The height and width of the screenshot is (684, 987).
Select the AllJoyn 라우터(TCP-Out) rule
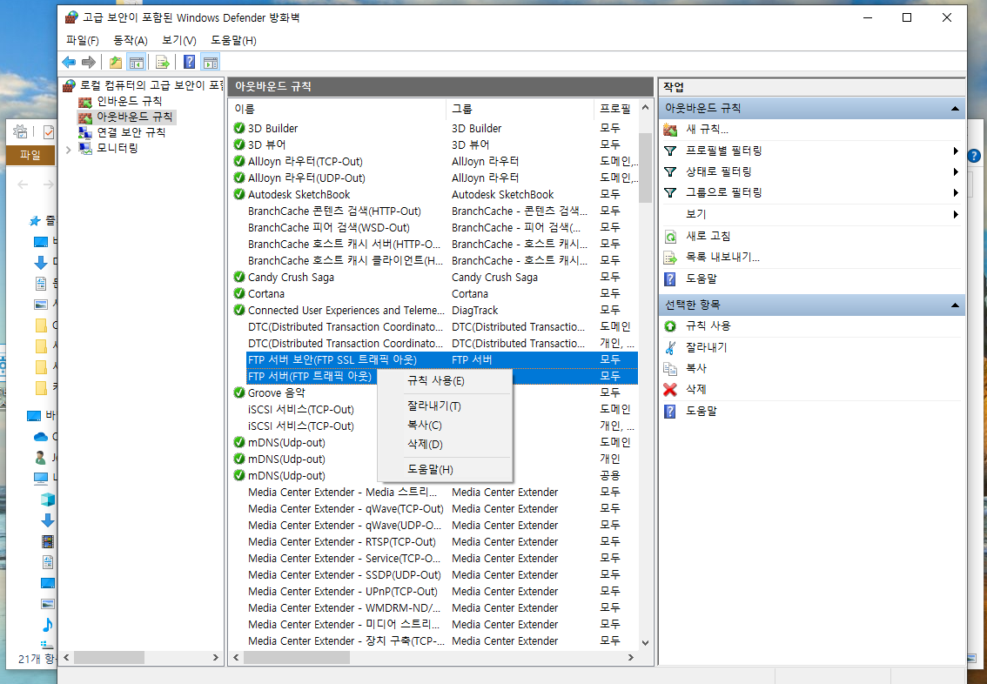tap(305, 161)
